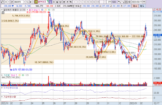
Task: Click the green 신 badge icon
Action: (x=36, y=2)
